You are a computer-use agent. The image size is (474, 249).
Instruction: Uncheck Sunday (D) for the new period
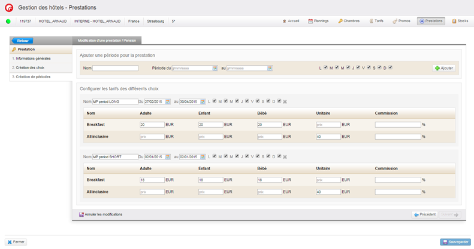tap(390, 67)
